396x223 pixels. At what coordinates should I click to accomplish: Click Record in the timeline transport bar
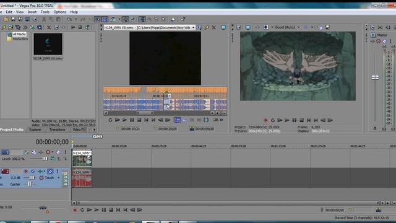[x=75, y=210]
